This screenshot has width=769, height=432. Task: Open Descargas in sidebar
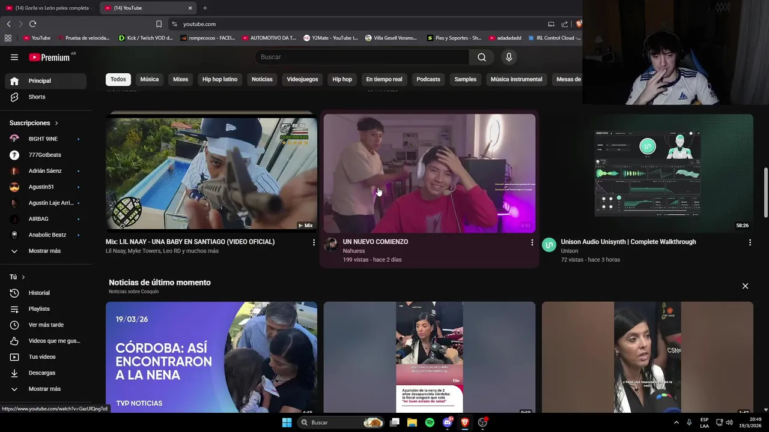click(x=46, y=373)
